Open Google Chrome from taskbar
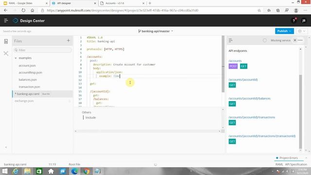This screenshot has width=311, height=175. coord(86,171)
